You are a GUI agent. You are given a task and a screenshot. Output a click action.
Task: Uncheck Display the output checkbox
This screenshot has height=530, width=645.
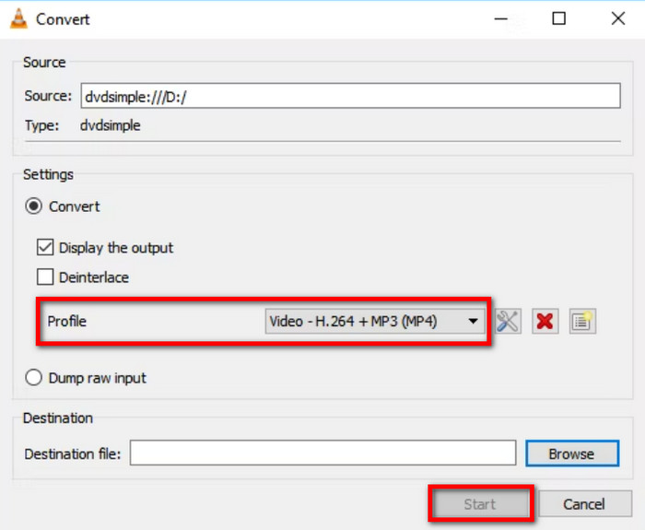[45, 248]
